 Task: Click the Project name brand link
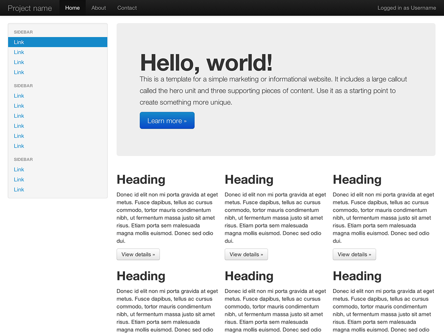coord(30,8)
